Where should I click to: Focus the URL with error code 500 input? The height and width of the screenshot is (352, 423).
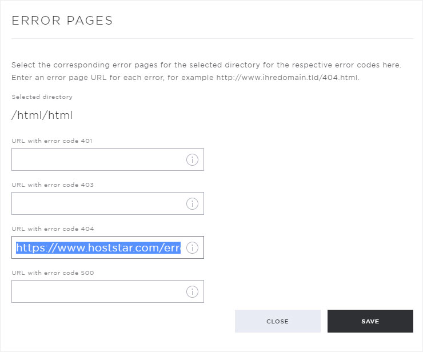[107, 291]
